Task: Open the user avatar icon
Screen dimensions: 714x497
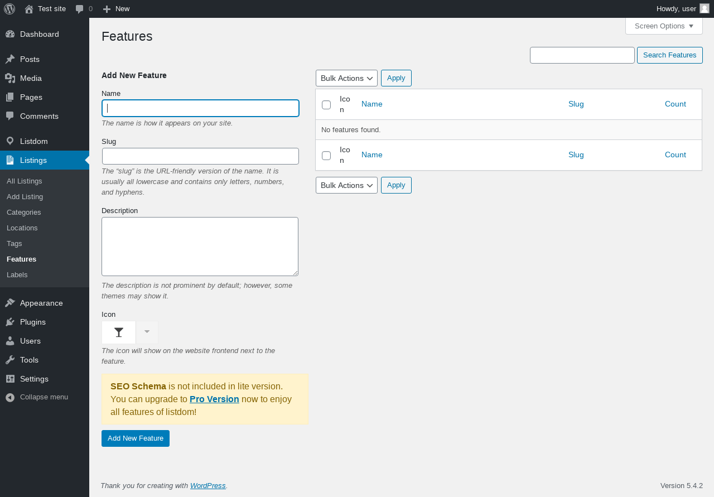Action: [705, 8]
